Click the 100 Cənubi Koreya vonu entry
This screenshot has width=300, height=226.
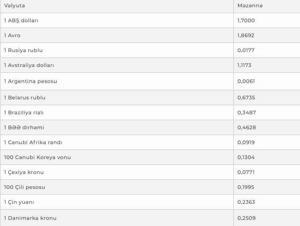38,157
